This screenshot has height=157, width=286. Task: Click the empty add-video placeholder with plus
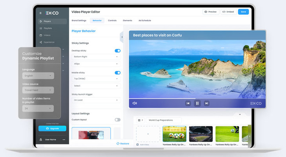[x=148, y=134]
